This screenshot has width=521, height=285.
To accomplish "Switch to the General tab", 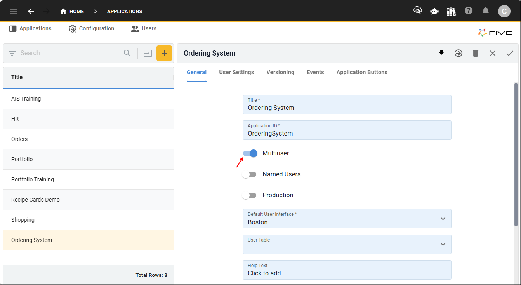I will point(196,72).
